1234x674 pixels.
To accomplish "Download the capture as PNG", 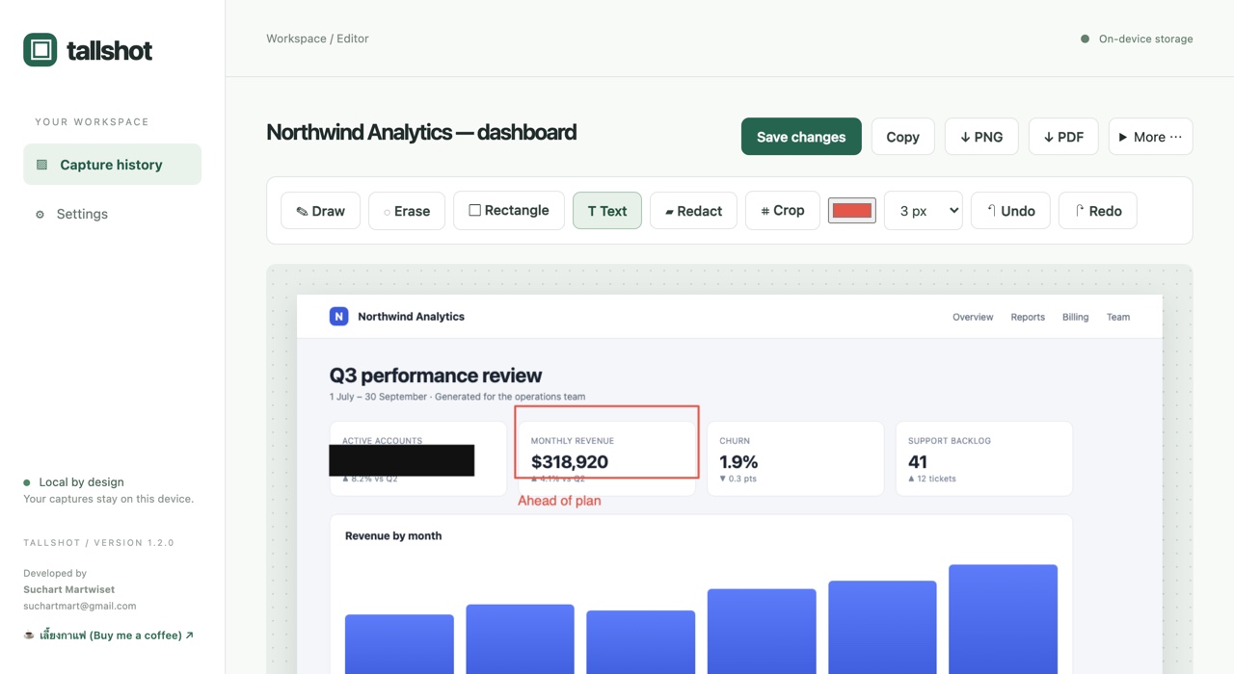I will [981, 137].
